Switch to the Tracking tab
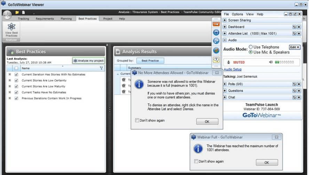This screenshot has width=309, height=175. 23,19
